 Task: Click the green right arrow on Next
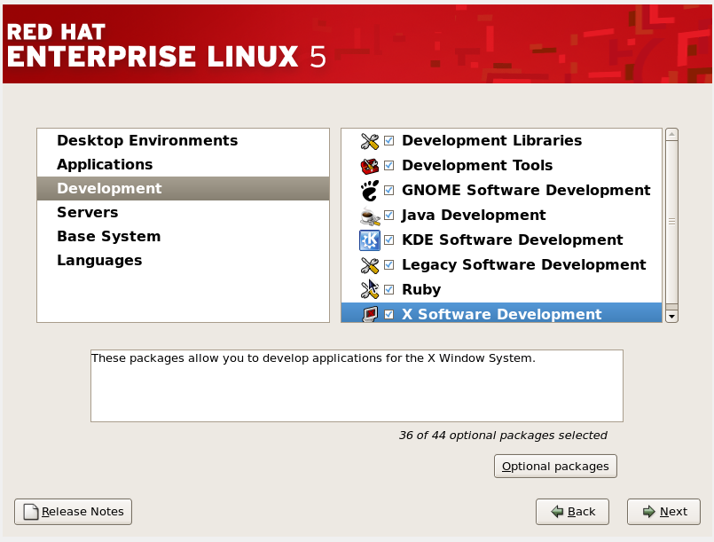(x=649, y=512)
